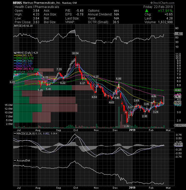Click the EMA(50) 3.73 legend entry
The height and width of the screenshot is (190, 186).
pos(24,56)
